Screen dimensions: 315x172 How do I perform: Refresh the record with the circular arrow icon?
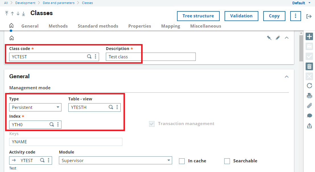point(309,86)
